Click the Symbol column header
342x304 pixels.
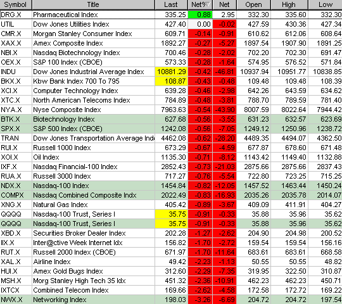click(x=16, y=4)
